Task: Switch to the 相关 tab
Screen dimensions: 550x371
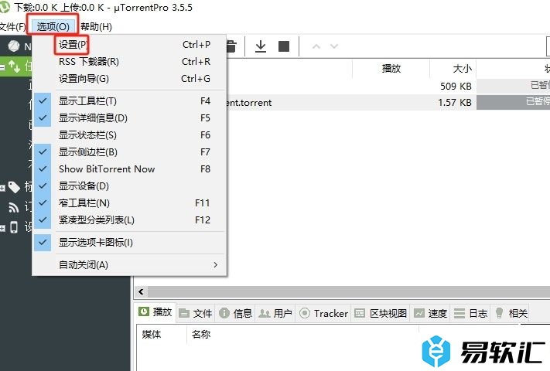Action: coord(511,313)
